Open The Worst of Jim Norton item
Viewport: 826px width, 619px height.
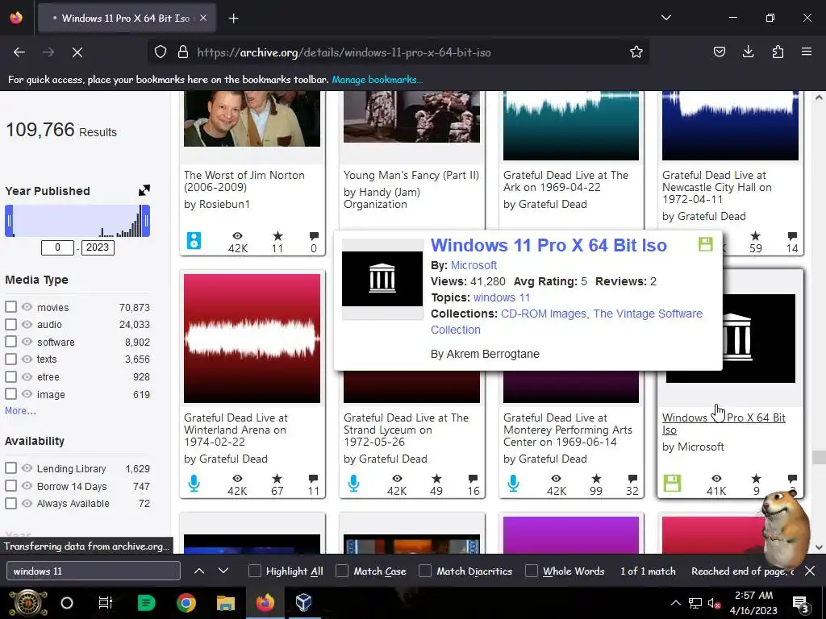244,181
